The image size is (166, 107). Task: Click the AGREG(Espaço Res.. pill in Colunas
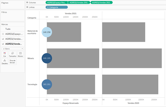(x=57, y=3)
